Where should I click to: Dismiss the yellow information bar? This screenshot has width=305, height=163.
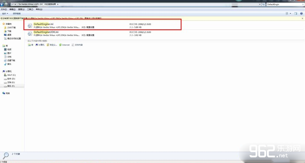coord(302,18)
